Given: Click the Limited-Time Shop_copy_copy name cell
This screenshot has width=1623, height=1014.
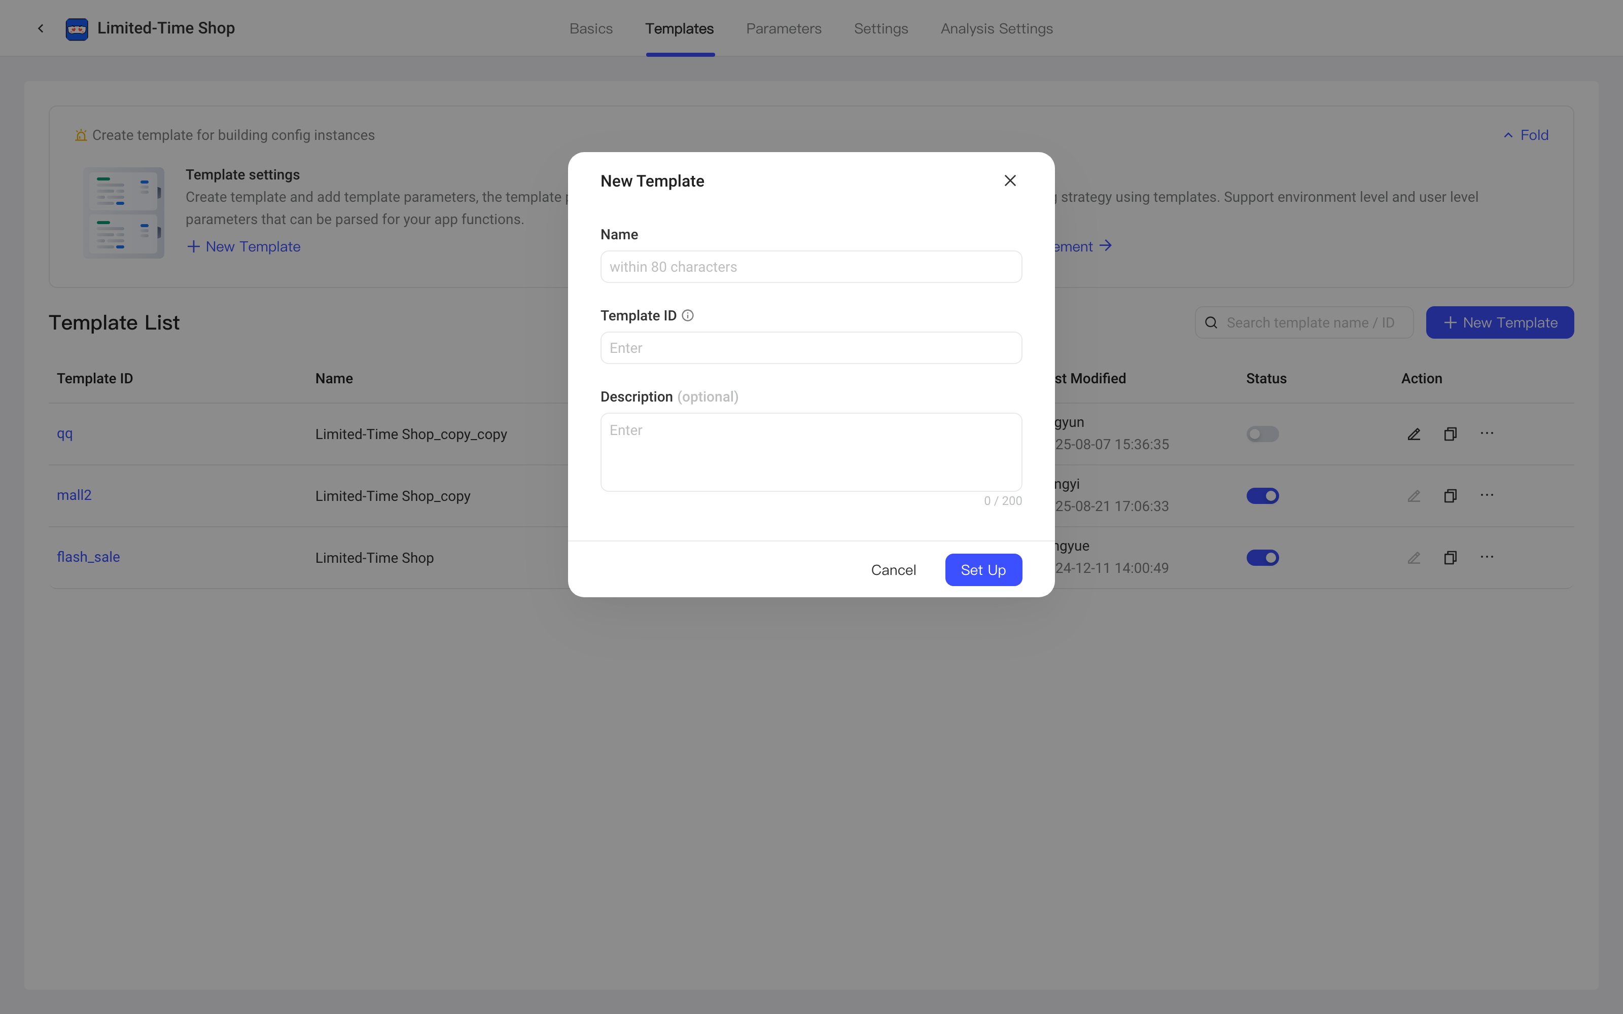Looking at the screenshot, I should [410, 434].
